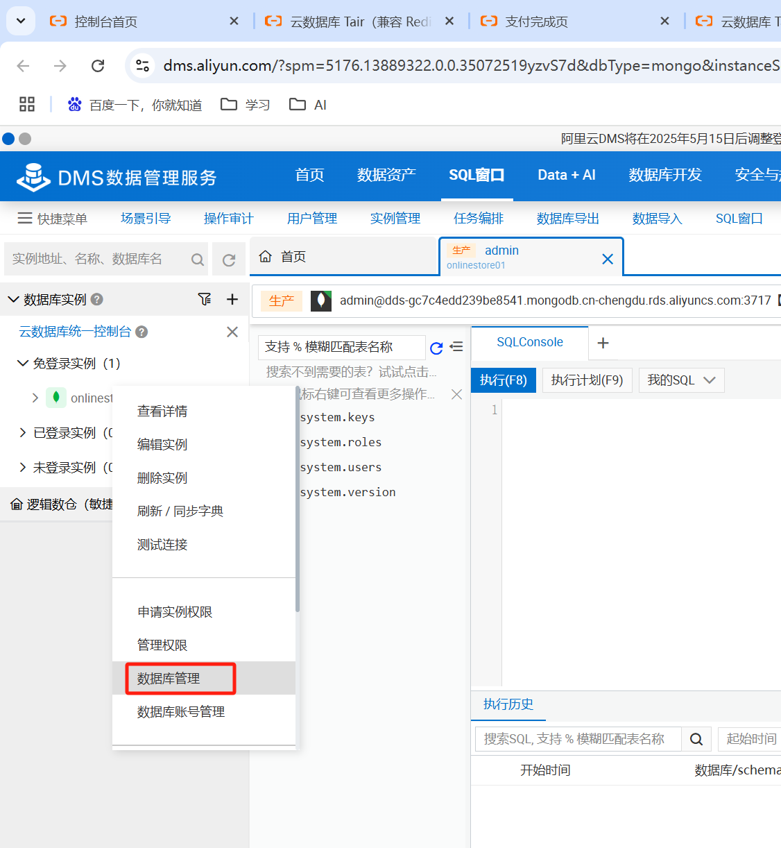
Task: Click the 数据库导出 shortcut link
Action: click(568, 219)
